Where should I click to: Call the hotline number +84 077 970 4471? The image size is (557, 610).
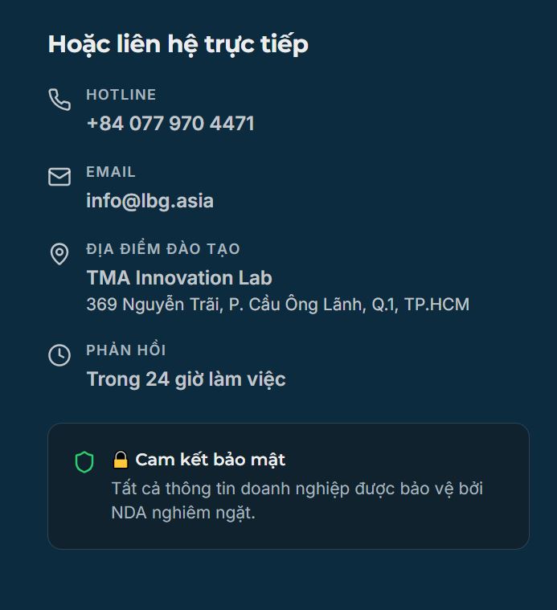[170, 124]
